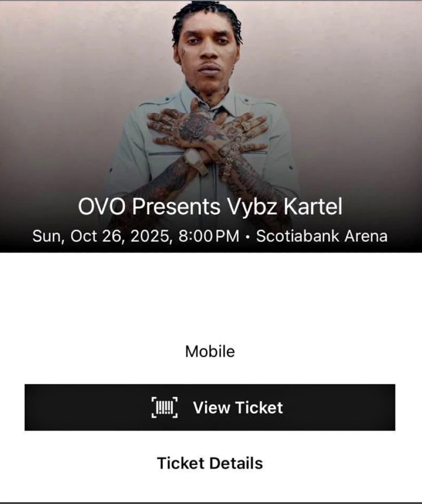Click the divider line below Ticket Details

coord(211,503)
